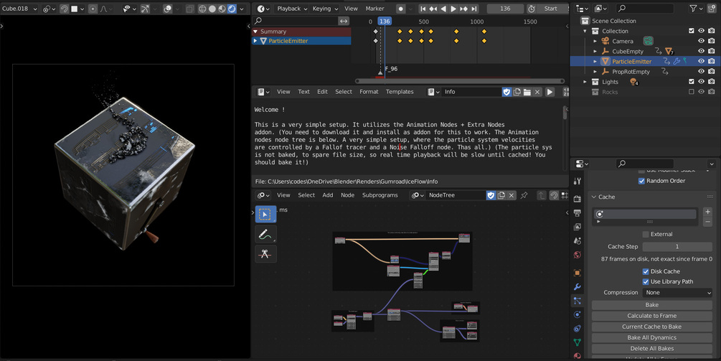The height and width of the screenshot is (361, 721).
Task: Open the particle properties tab icon
Action: point(578,301)
